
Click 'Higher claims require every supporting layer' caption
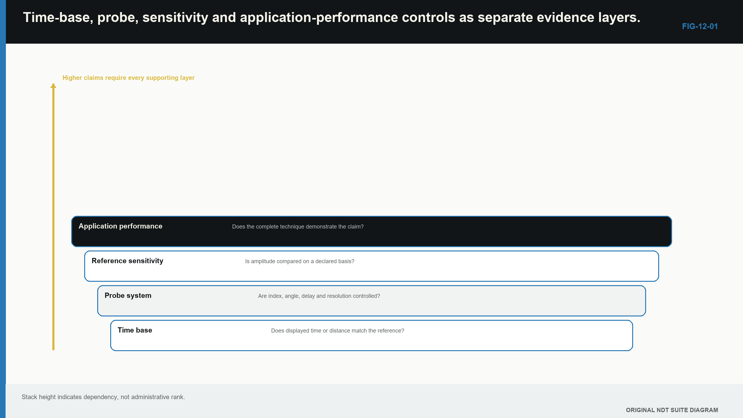pyautogui.click(x=128, y=78)
